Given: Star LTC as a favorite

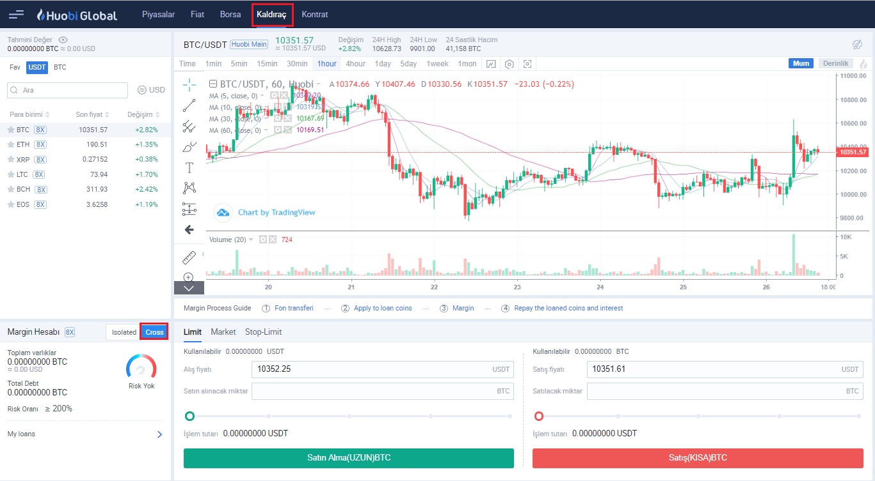Looking at the screenshot, I should click(x=10, y=174).
